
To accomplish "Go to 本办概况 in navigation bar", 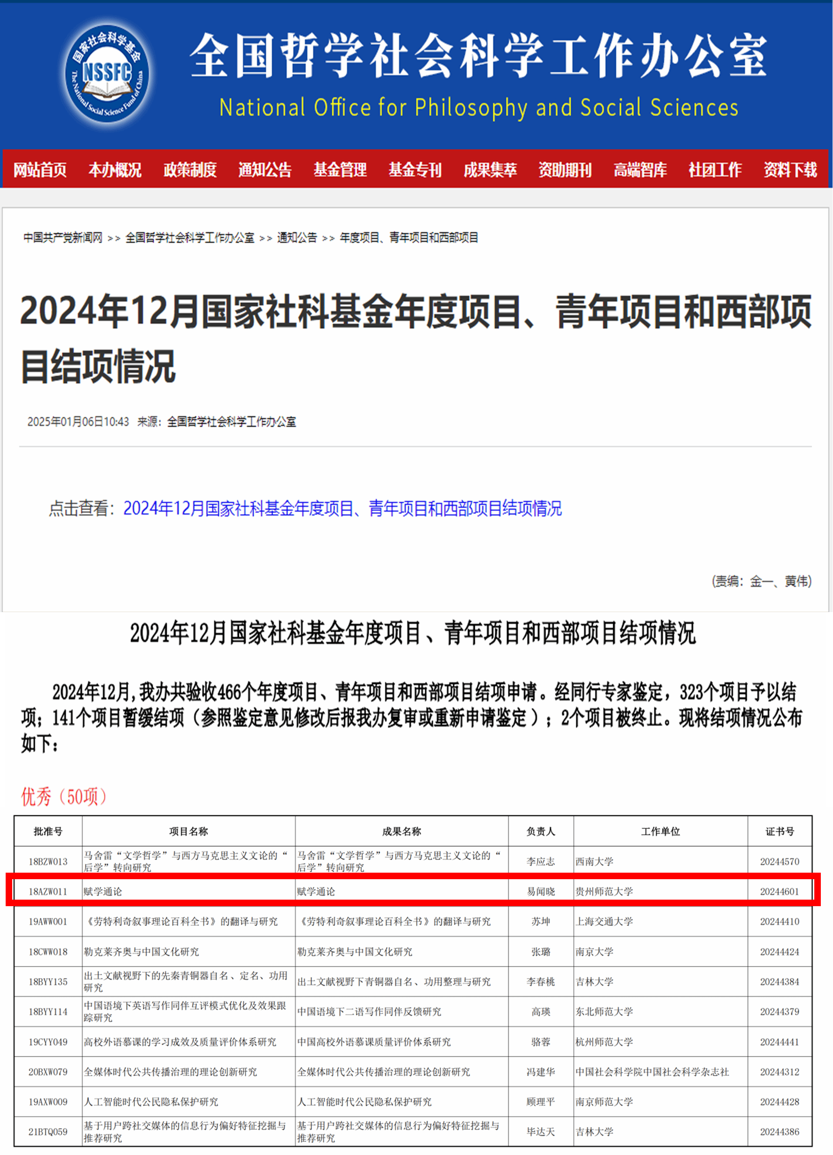I will coord(114,170).
